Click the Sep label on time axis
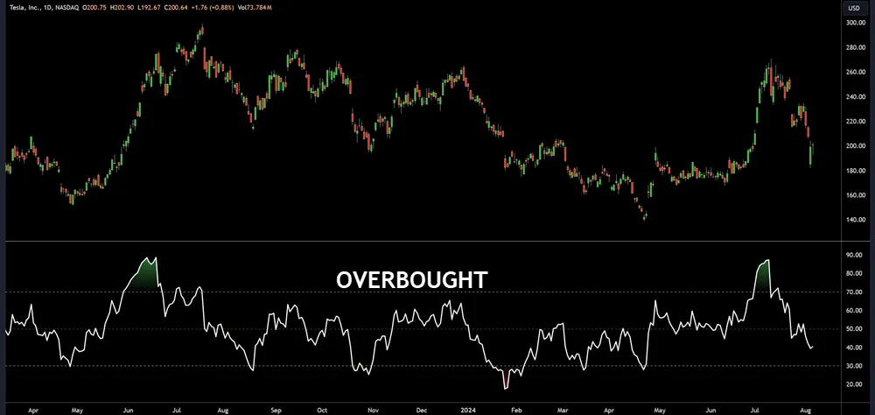The image size is (875, 415). [x=276, y=410]
